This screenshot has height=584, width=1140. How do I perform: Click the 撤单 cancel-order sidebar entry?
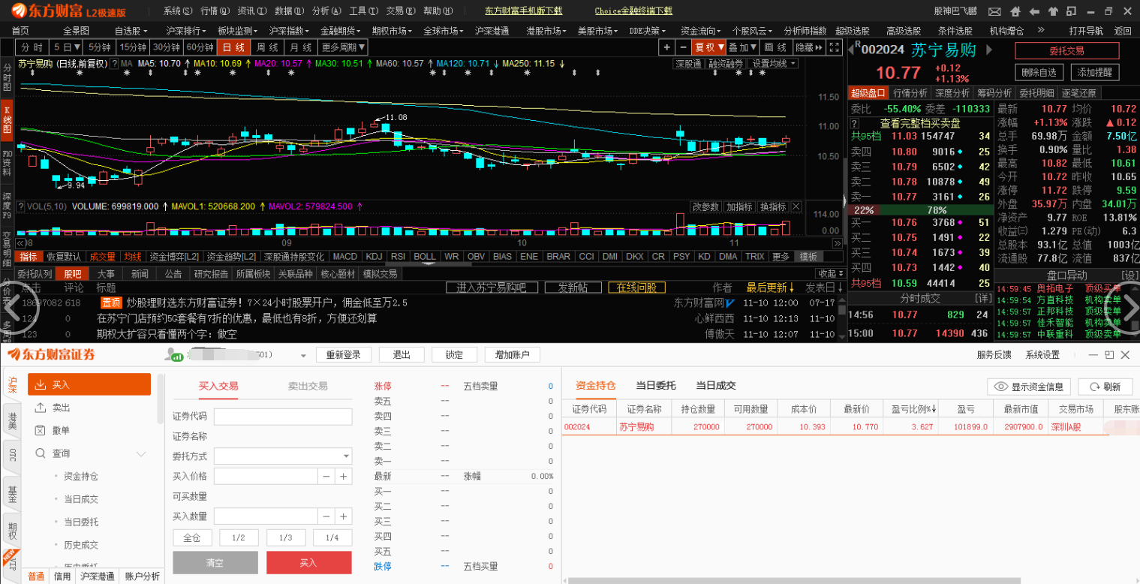[x=89, y=430]
